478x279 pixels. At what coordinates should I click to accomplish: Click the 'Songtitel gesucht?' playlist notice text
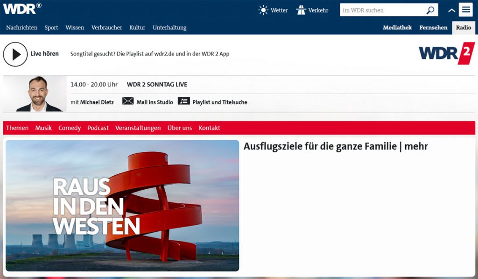(x=150, y=54)
